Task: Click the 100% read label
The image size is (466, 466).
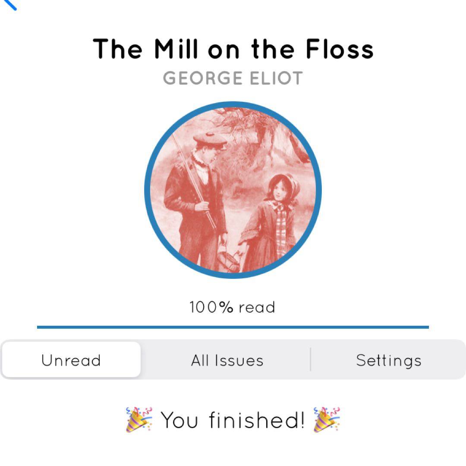Action: [232, 307]
